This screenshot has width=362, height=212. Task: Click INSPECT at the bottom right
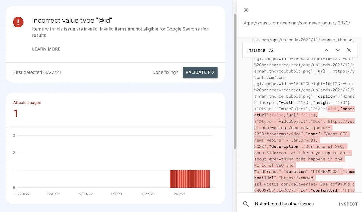click(348, 204)
